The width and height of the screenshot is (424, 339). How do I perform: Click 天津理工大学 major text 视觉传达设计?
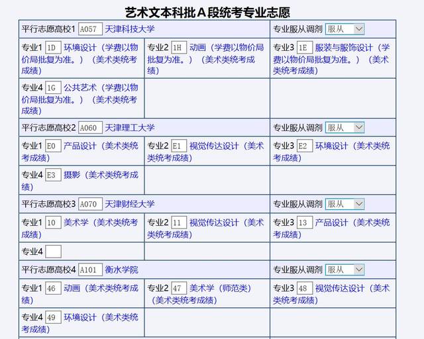[214, 146]
